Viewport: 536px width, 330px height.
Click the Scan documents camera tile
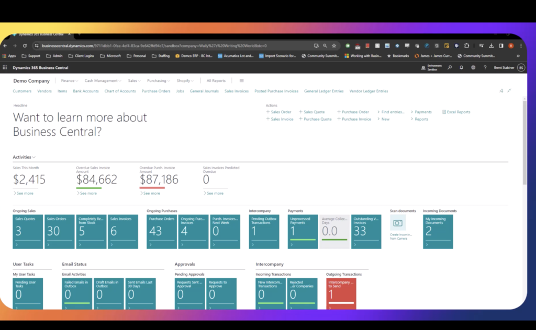click(398, 223)
